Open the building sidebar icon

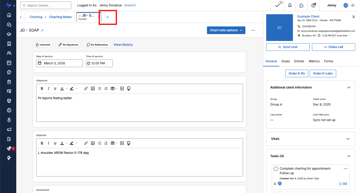(x=9, y=44)
